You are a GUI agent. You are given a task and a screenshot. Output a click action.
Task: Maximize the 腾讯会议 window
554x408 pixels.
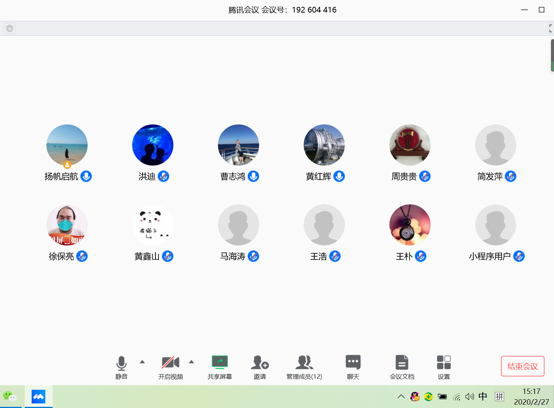click(541, 10)
